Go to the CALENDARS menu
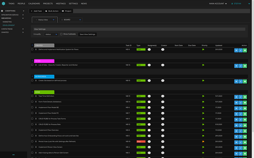254x158 pixels. pyautogui.click(x=34, y=4)
